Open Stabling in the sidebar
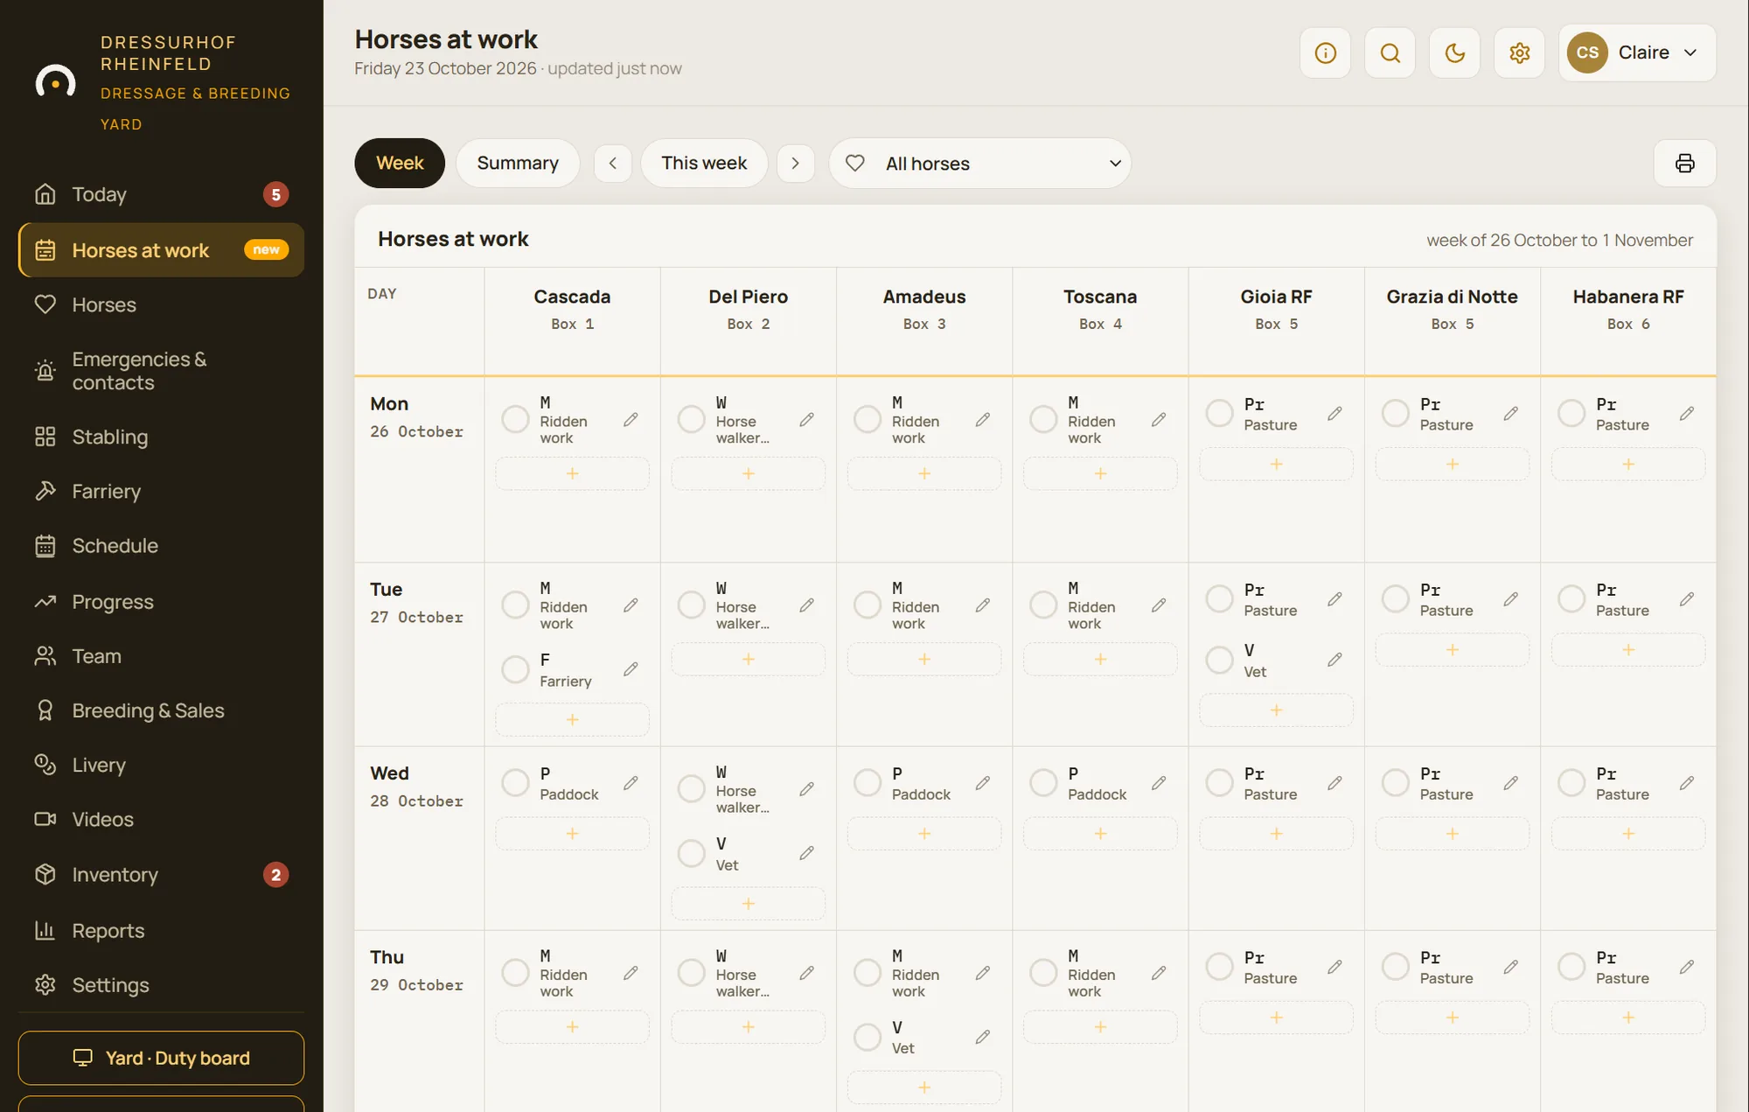 [161, 437]
